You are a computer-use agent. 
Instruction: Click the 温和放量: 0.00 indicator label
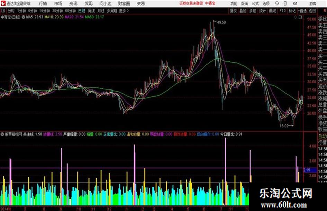pos(138,134)
